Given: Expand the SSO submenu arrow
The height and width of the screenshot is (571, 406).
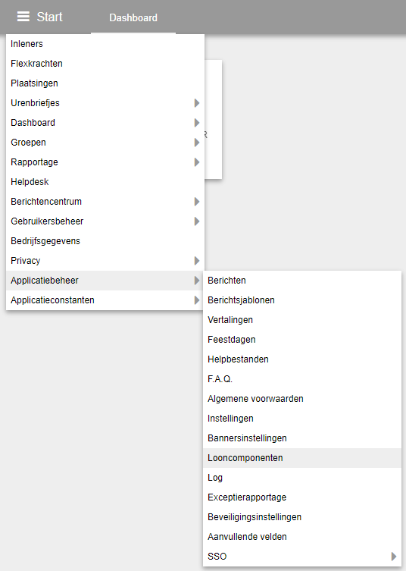Looking at the screenshot, I should coord(394,557).
